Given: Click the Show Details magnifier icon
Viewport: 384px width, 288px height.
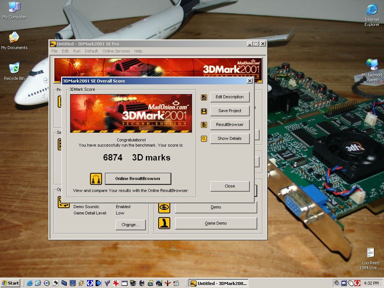Looking at the screenshot, I should 204,139.
